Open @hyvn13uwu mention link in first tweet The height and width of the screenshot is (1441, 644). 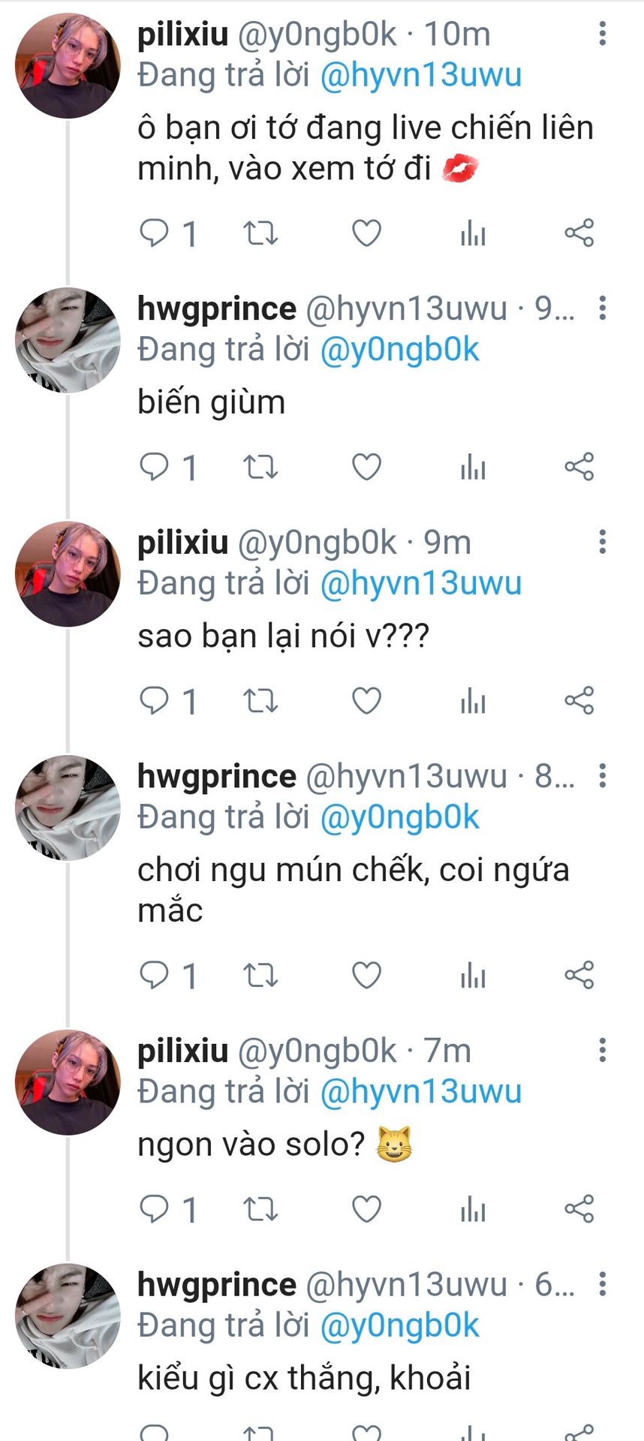coord(420,75)
